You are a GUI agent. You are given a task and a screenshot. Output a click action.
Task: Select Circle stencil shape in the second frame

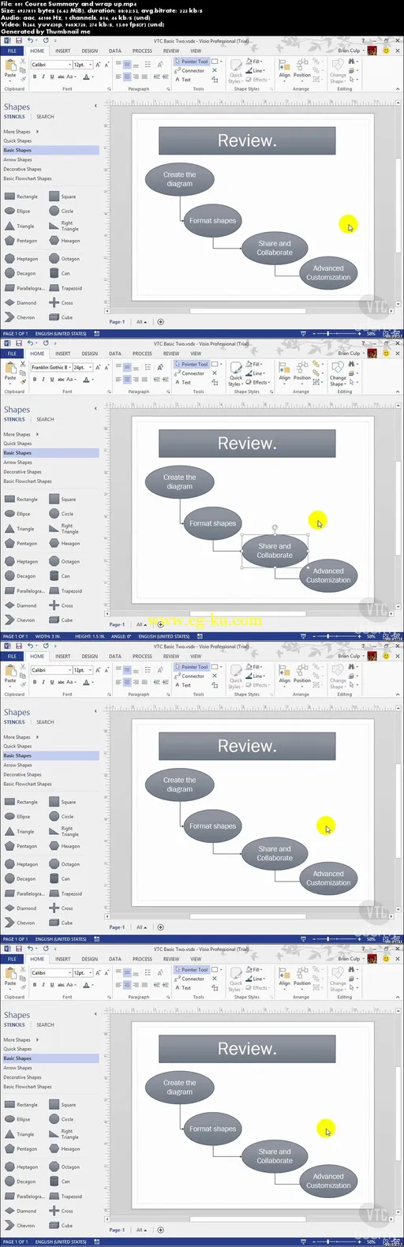pyautogui.click(x=62, y=514)
